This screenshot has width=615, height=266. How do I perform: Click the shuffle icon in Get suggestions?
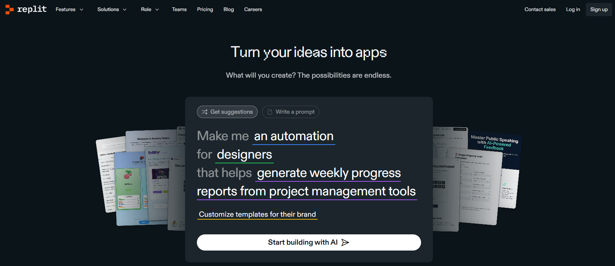point(205,112)
